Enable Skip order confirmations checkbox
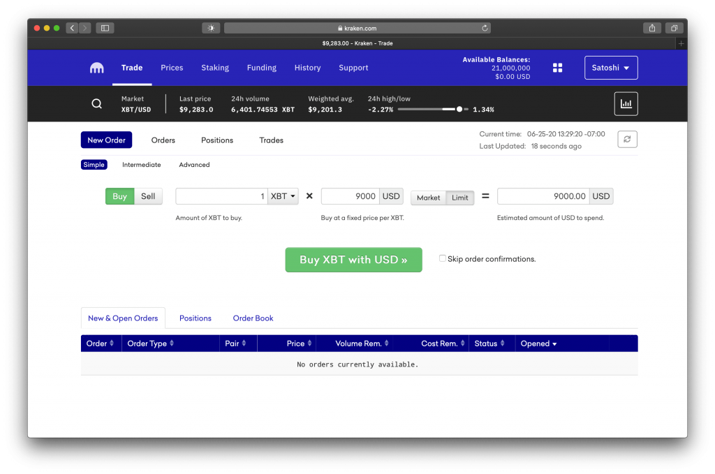The width and height of the screenshot is (715, 474). coord(442,258)
